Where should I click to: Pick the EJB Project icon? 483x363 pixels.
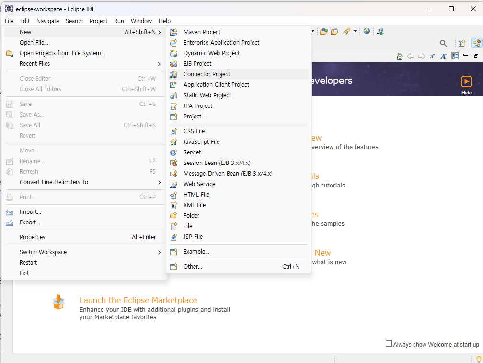click(174, 64)
